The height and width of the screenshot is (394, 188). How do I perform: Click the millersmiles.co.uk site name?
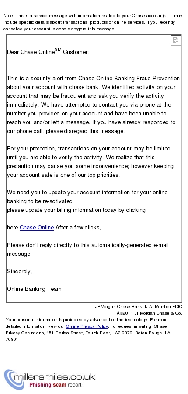click(55, 376)
